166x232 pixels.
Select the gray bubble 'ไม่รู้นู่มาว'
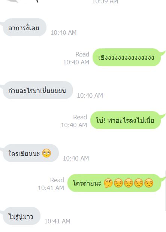pos(21,216)
